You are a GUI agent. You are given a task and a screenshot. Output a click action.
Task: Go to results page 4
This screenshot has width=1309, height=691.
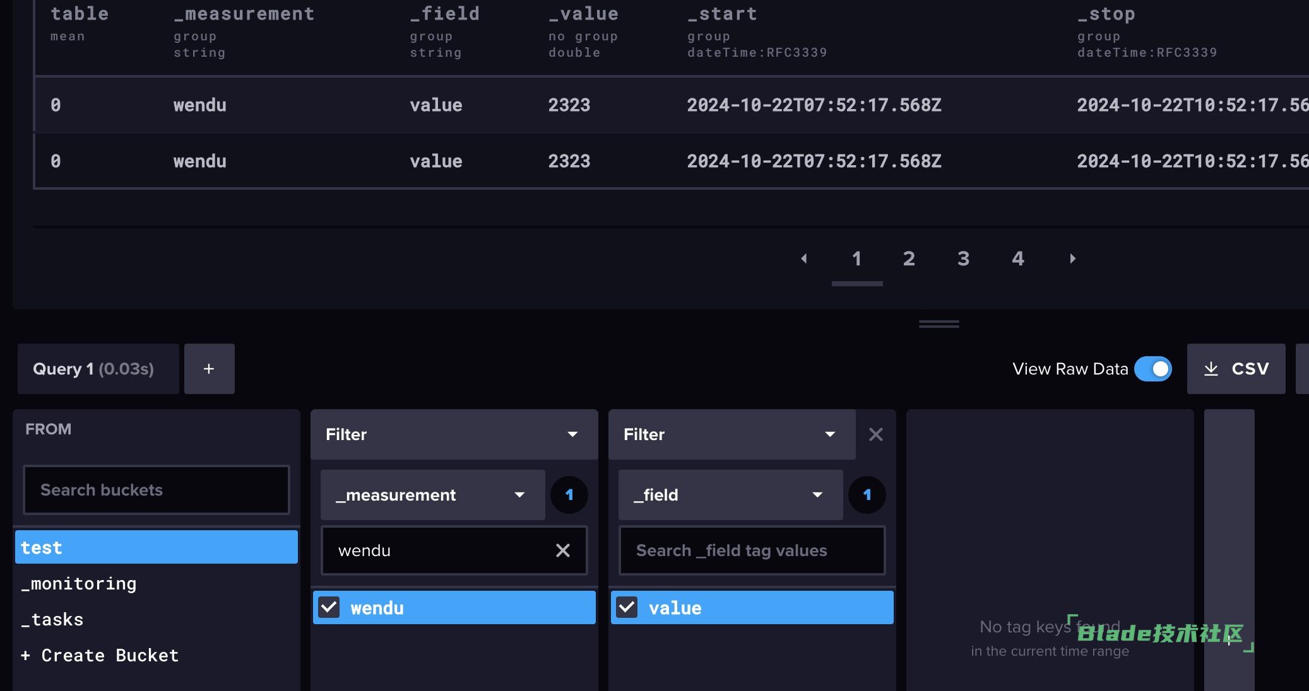1018,258
